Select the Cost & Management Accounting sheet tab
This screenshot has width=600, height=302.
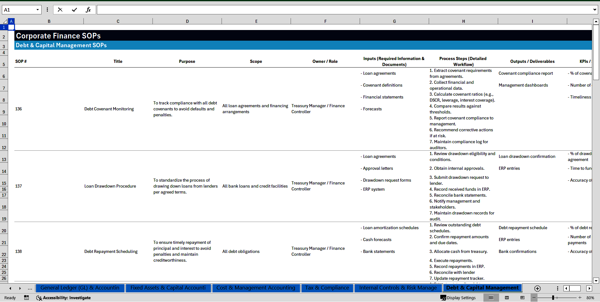(256, 288)
